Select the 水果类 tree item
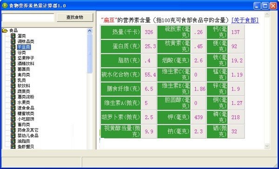Screen dimensions: 279x169 click(24, 103)
